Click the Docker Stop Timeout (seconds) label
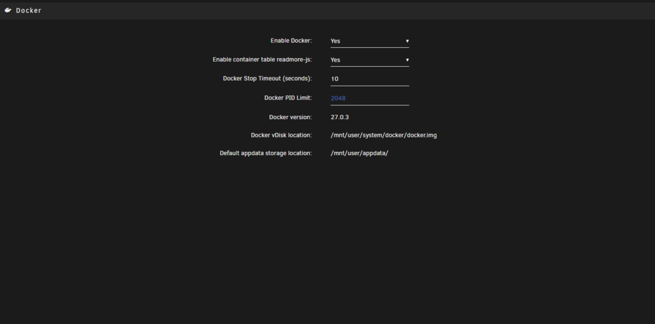Viewport: 655px width, 324px height. coord(267,79)
